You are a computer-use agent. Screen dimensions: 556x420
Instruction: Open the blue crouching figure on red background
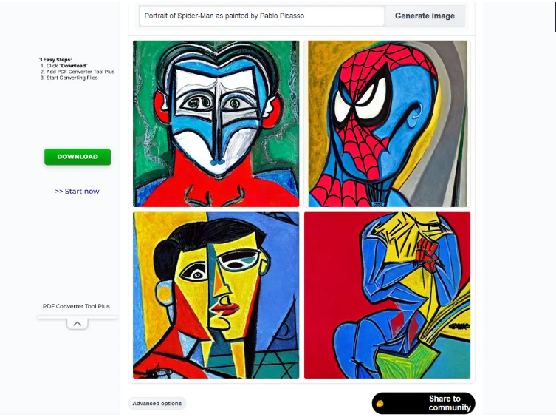[387, 295]
